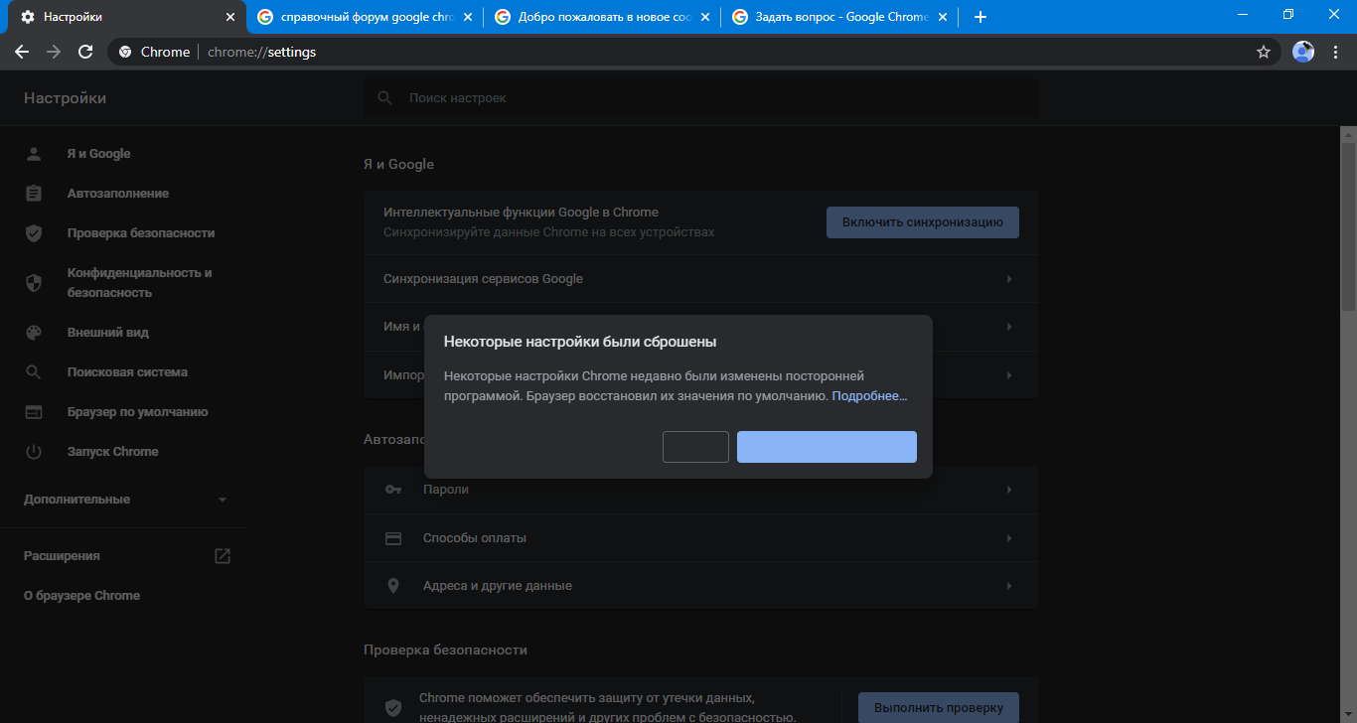Click the Chrome site info chip in address bar
The image size is (1357, 723).
[x=154, y=52]
